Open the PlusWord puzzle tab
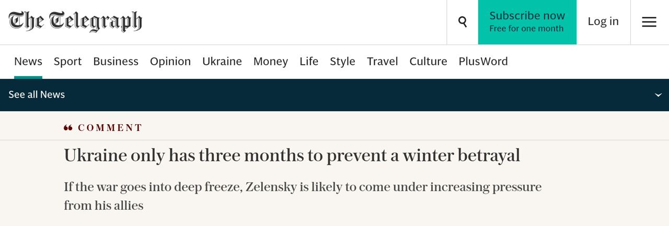The height and width of the screenshot is (226, 669). pyautogui.click(x=483, y=62)
